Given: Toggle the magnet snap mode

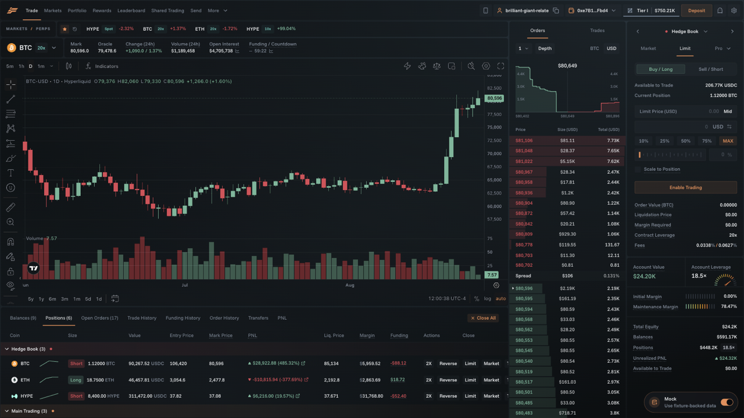Looking at the screenshot, I should pyautogui.click(x=10, y=241).
